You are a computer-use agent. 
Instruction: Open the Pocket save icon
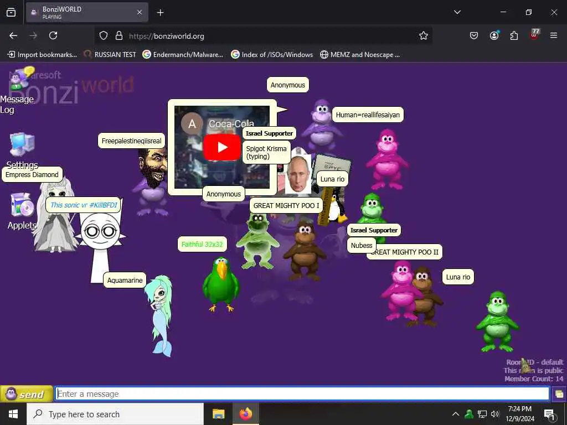474,35
